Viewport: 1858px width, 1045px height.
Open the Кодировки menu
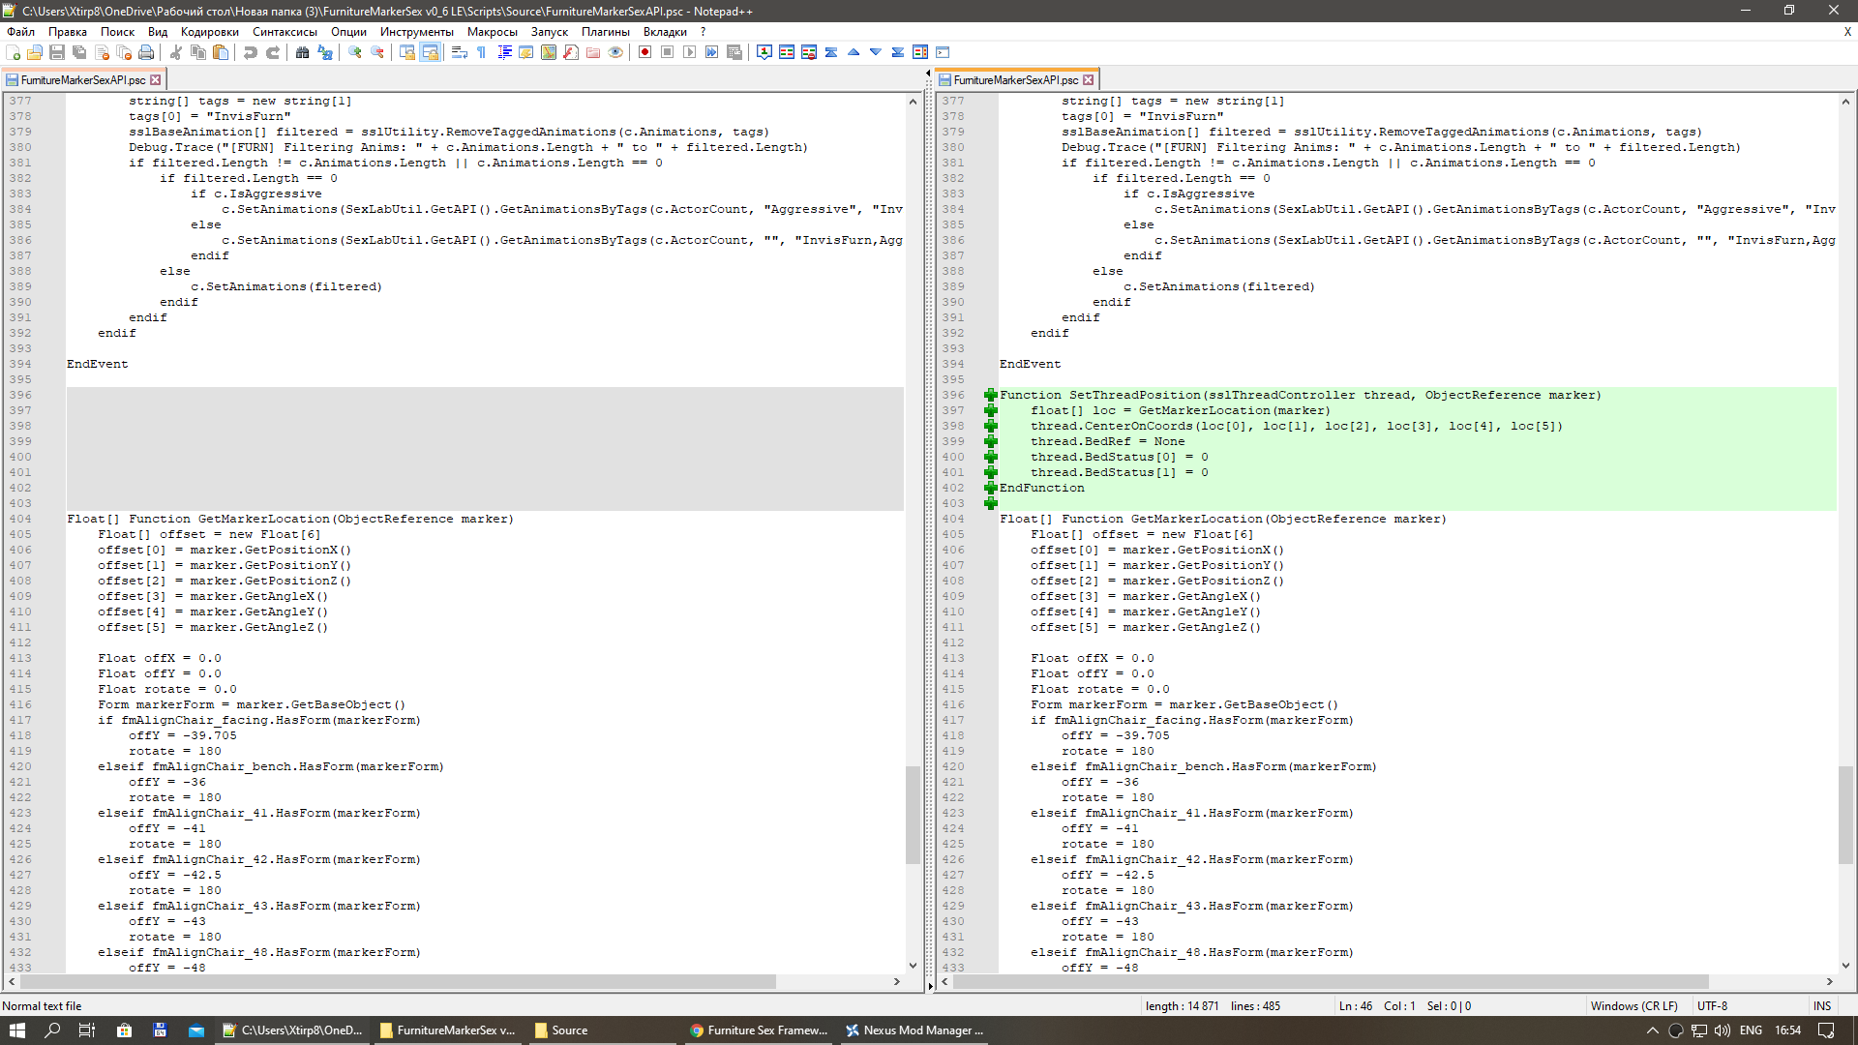click(x=210, y=32)
